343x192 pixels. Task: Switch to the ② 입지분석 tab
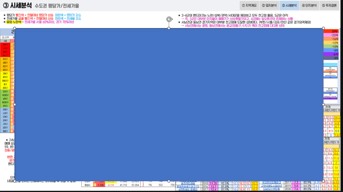[269, 5]
